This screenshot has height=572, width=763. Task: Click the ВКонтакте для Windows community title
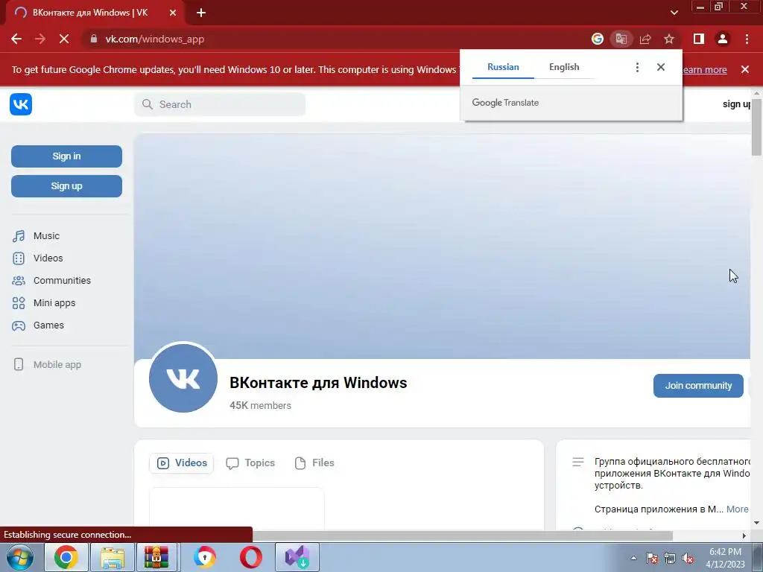[318, 383]
